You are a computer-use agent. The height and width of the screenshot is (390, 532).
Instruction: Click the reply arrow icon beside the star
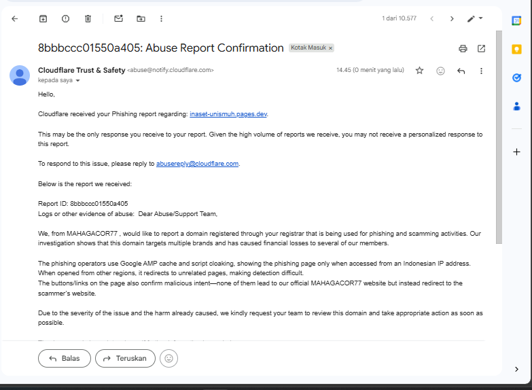[x=461, y=71]
